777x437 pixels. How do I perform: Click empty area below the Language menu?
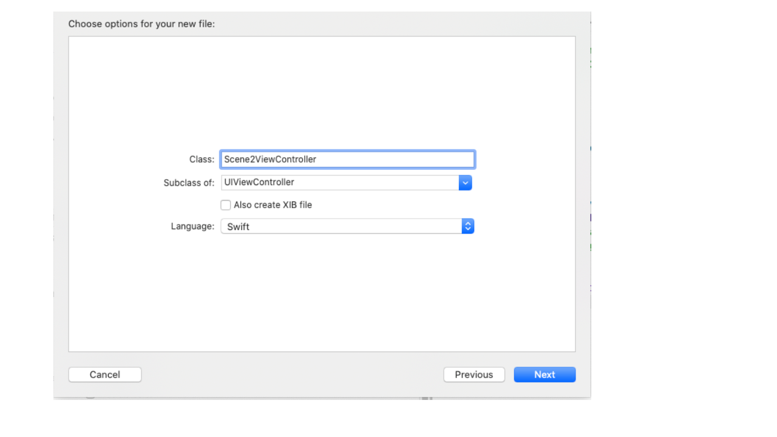(x=322, y=291)
